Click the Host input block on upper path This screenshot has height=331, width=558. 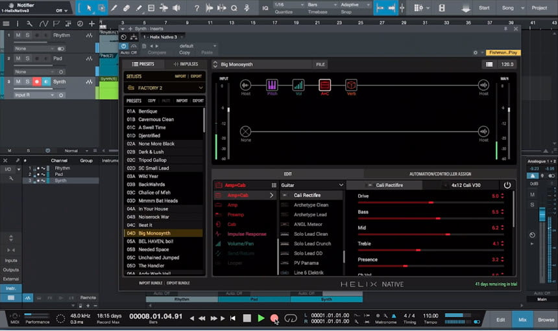(x=245, y=85)
